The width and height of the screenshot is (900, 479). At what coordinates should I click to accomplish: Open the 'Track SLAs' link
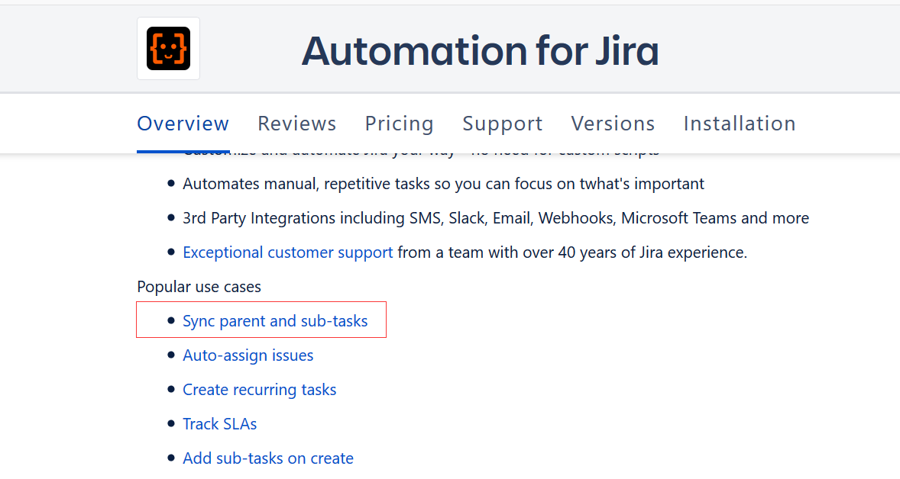click(219, 423)
